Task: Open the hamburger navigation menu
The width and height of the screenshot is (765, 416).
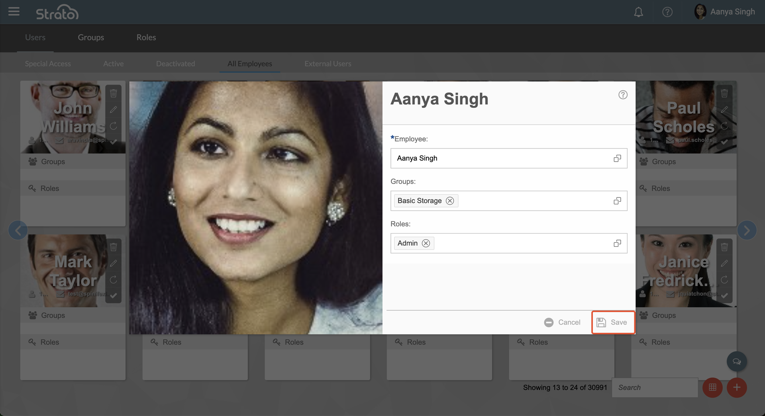Action: point(14,12)
